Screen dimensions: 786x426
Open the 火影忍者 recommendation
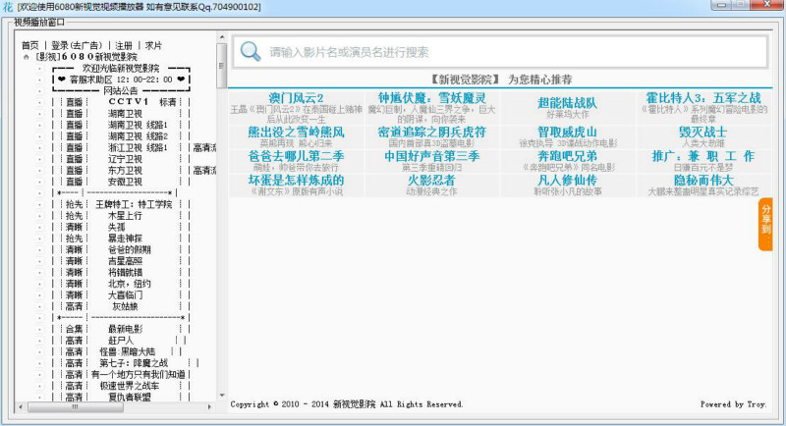pyautogui.click(x=431, y=181)
